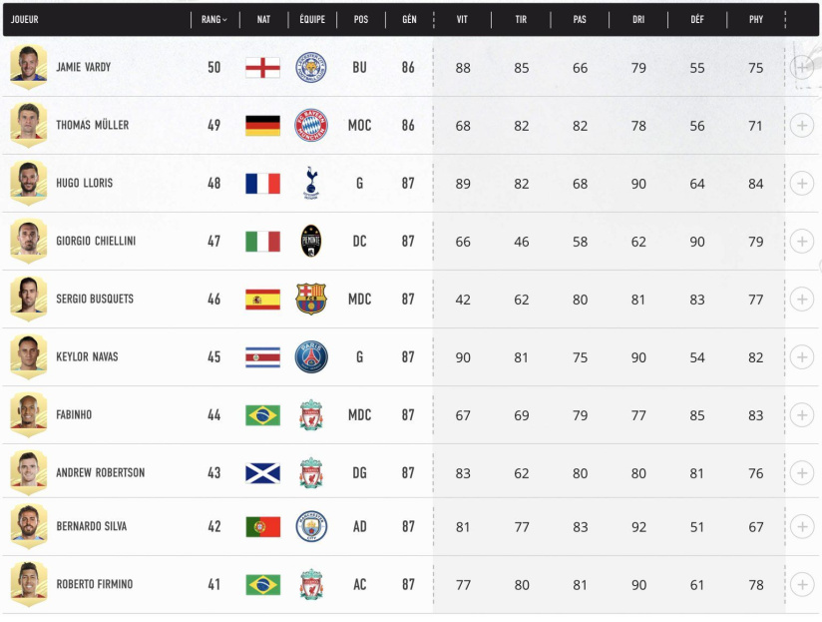Screen dimensions: 822x622
Task: Click Sergio Busquets' player name
Action: 98,298
